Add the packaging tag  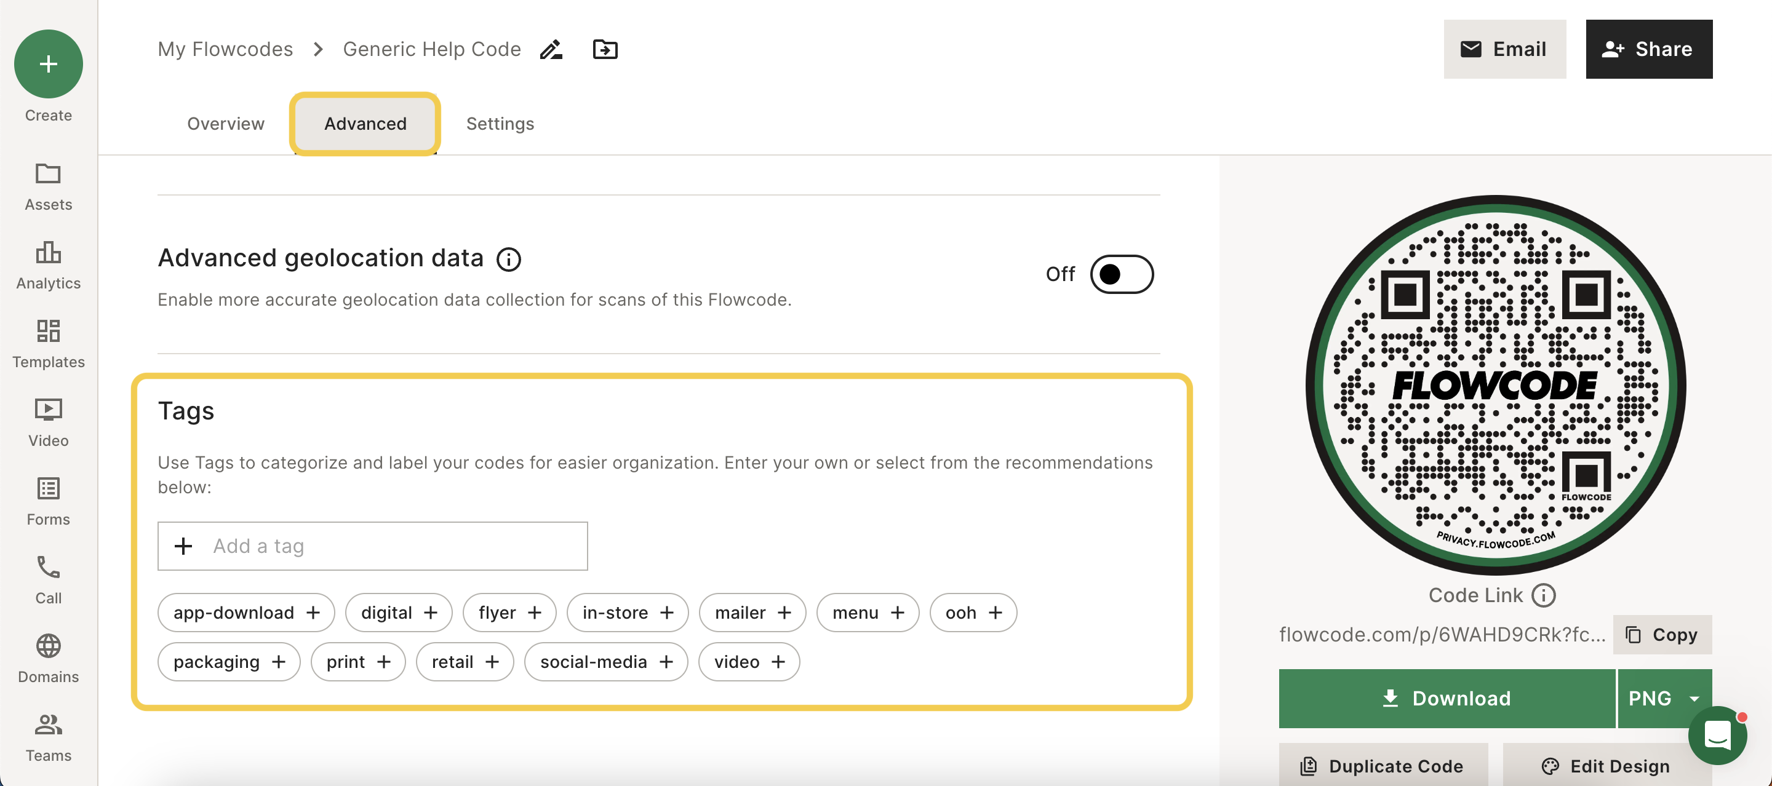click(229, 662)
